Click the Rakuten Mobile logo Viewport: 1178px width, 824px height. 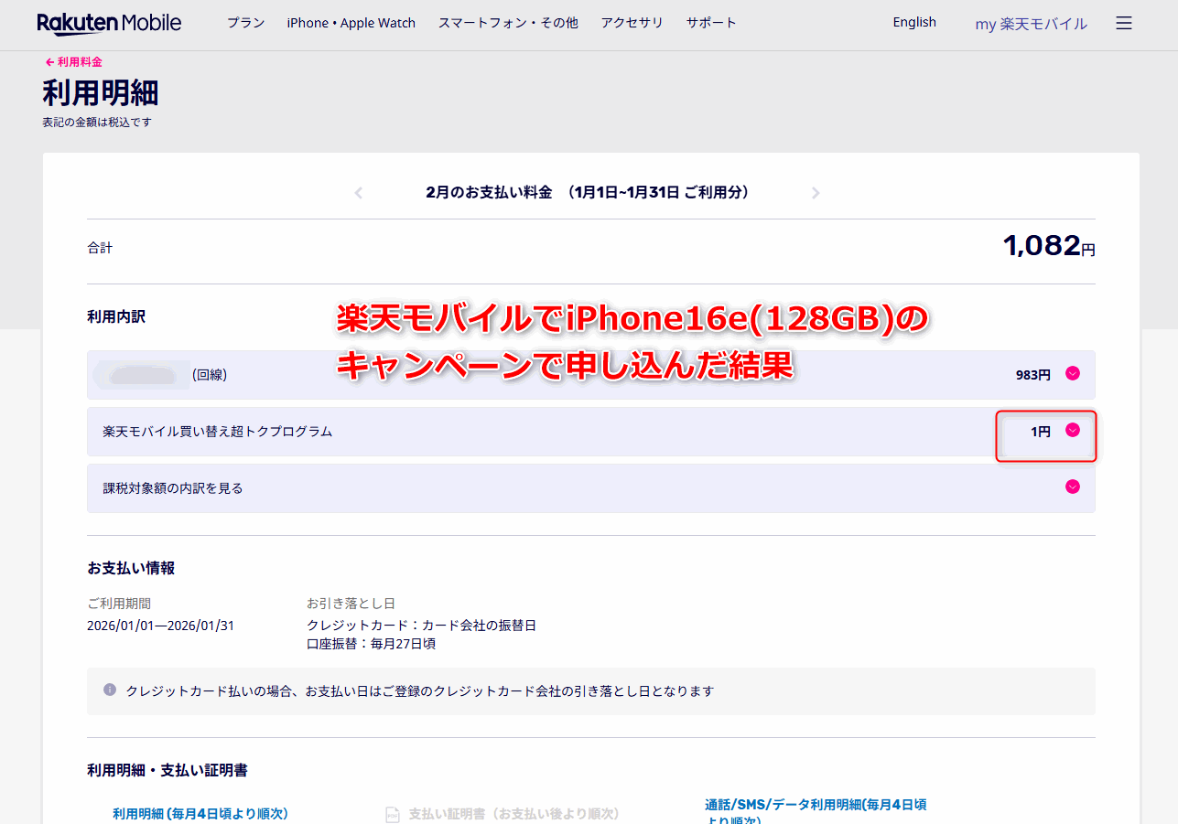[x=109, y=22]
